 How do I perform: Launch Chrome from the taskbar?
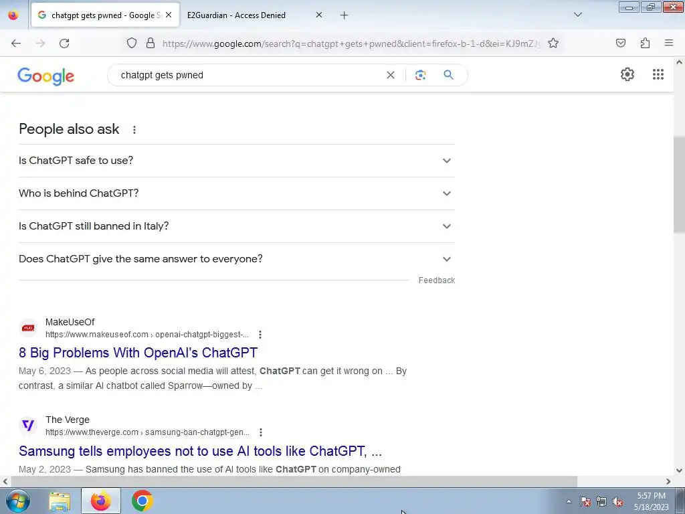(142, 501)
